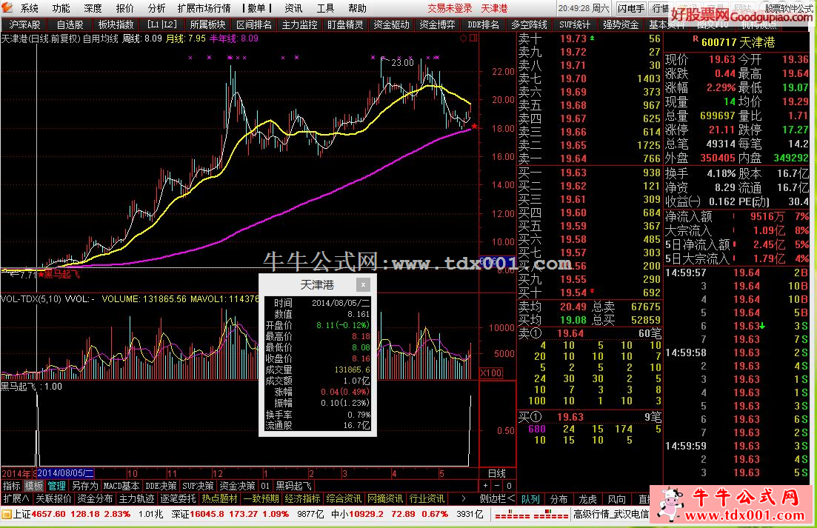
Task: Open the 分析 menu
Action: point(156,8)
